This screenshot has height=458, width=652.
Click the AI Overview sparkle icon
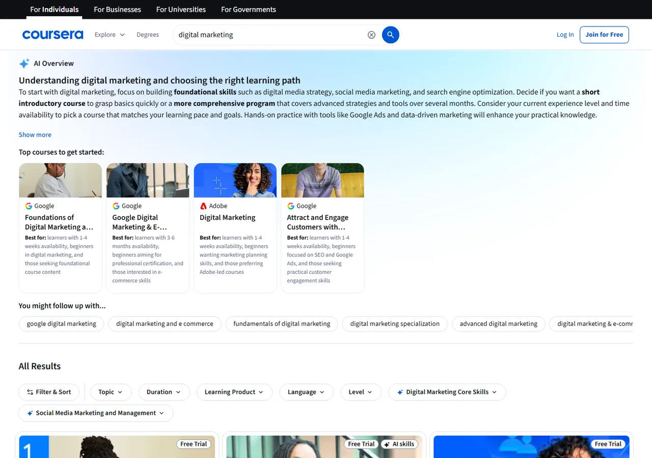click(x=24, y=64)
